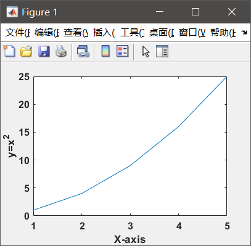Image resolution: width=251 pixels, height=246 pixels.
Task: Dock the figure using the menu bar arrow
Action: (244, 32)
